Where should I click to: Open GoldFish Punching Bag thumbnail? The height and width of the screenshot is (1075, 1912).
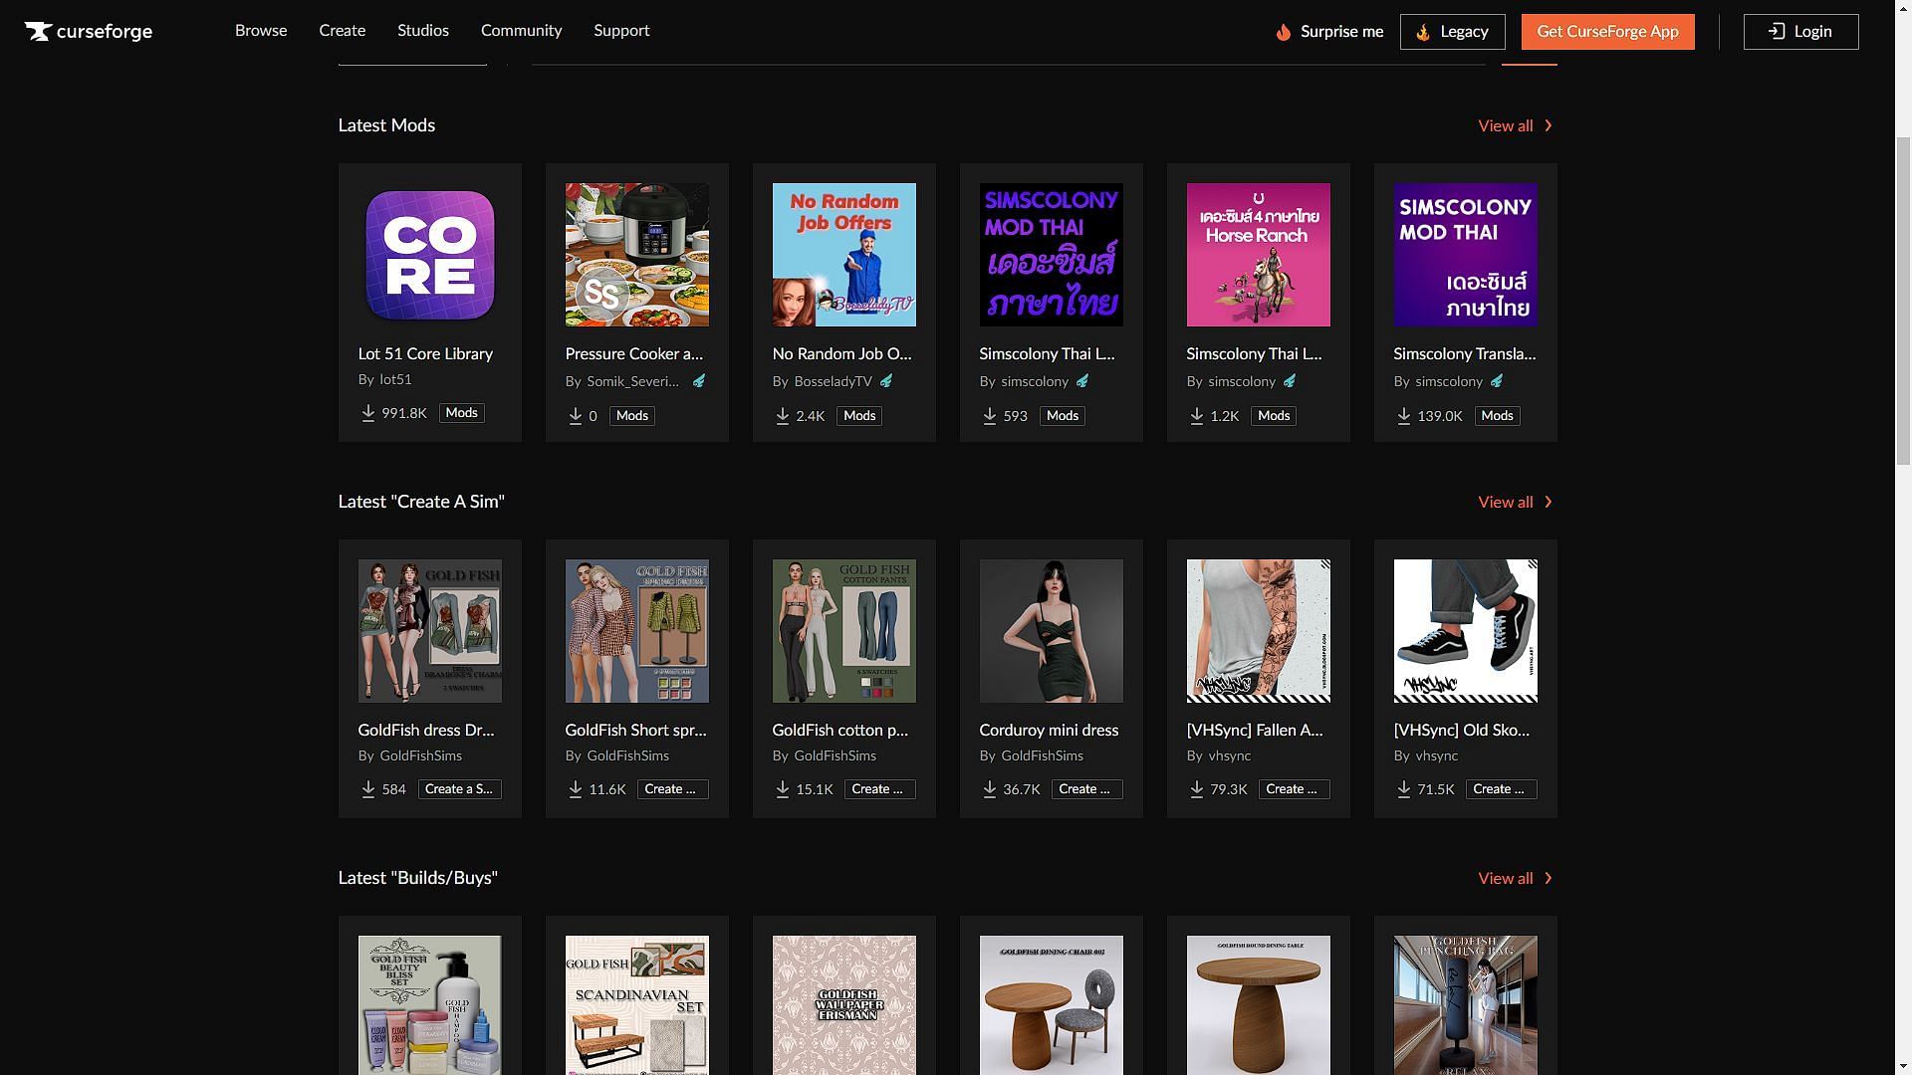pos(1466,1005)
